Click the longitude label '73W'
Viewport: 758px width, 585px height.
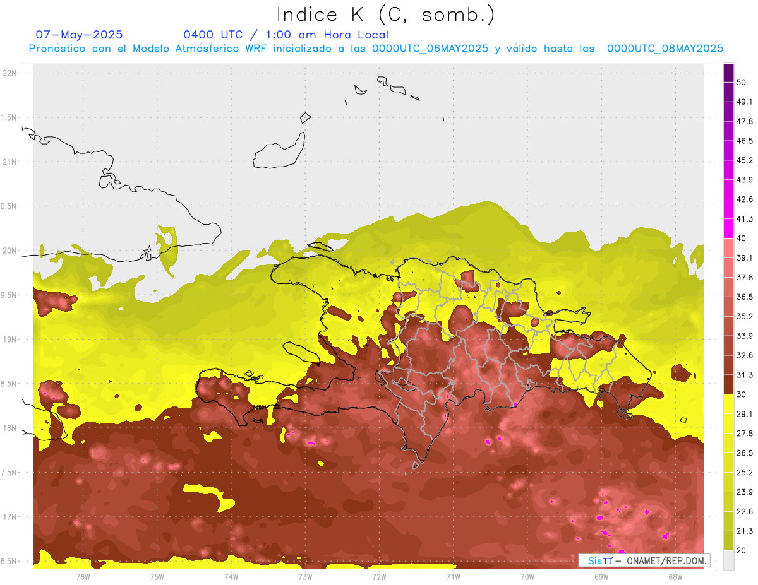coord(305,576)
